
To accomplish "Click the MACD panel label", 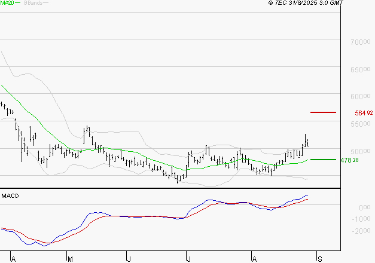I will point(10,196).
